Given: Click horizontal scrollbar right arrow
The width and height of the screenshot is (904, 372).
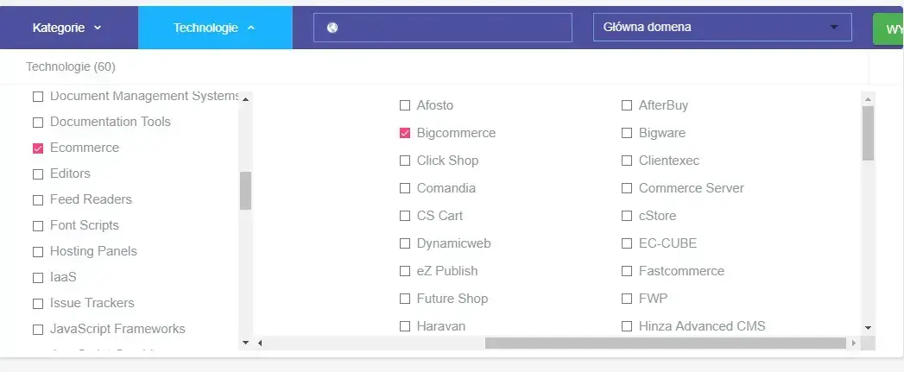Looking at the screenshot, I should click(x=854, y=343).
